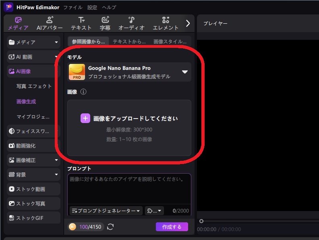The height and width of the screenshot is (240, 319).
Task: Expand the 背景 dropdown arrow
Action: click(56, 174)
